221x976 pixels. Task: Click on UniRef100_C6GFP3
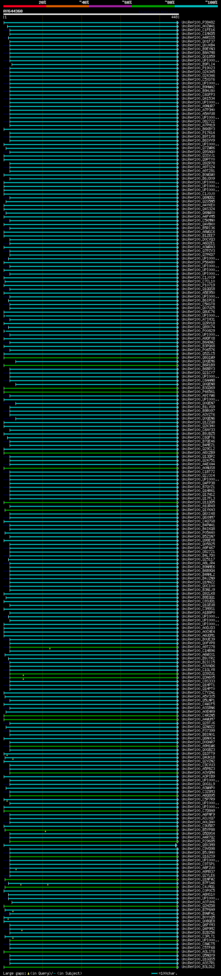198,95
